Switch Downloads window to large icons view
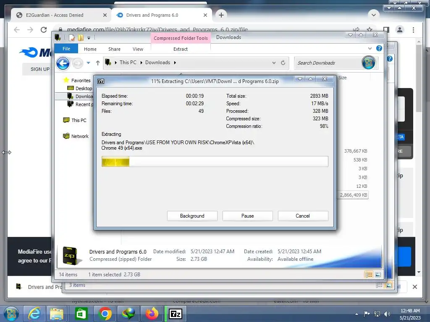Image resolution: width=430 pixels, height=322 pixels. point(378,275)
